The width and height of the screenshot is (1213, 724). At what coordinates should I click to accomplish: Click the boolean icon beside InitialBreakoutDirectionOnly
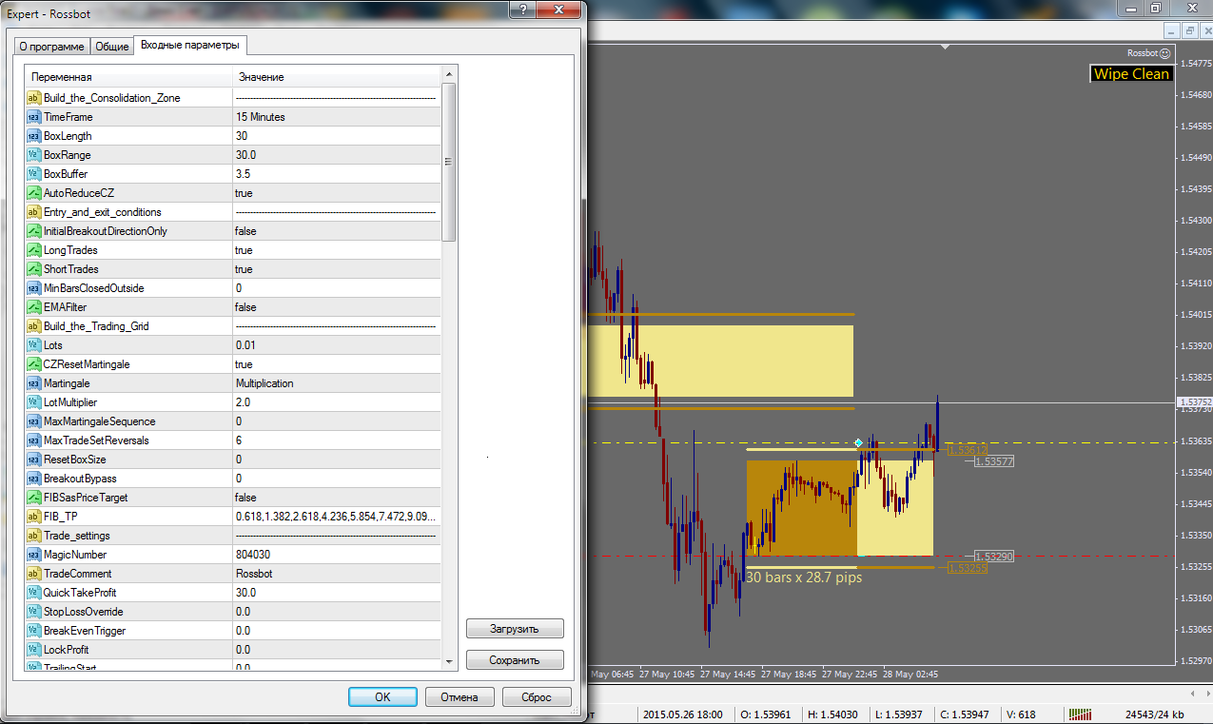pos(34,231)
